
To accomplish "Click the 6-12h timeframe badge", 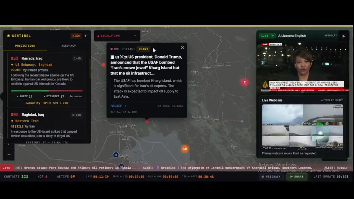I will pos(77,115).
